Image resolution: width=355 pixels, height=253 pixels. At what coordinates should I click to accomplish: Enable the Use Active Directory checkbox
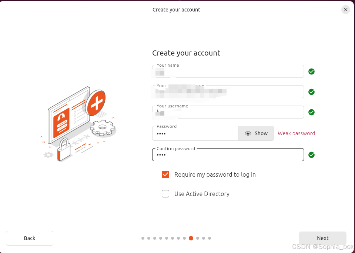(x=165, y=194)
